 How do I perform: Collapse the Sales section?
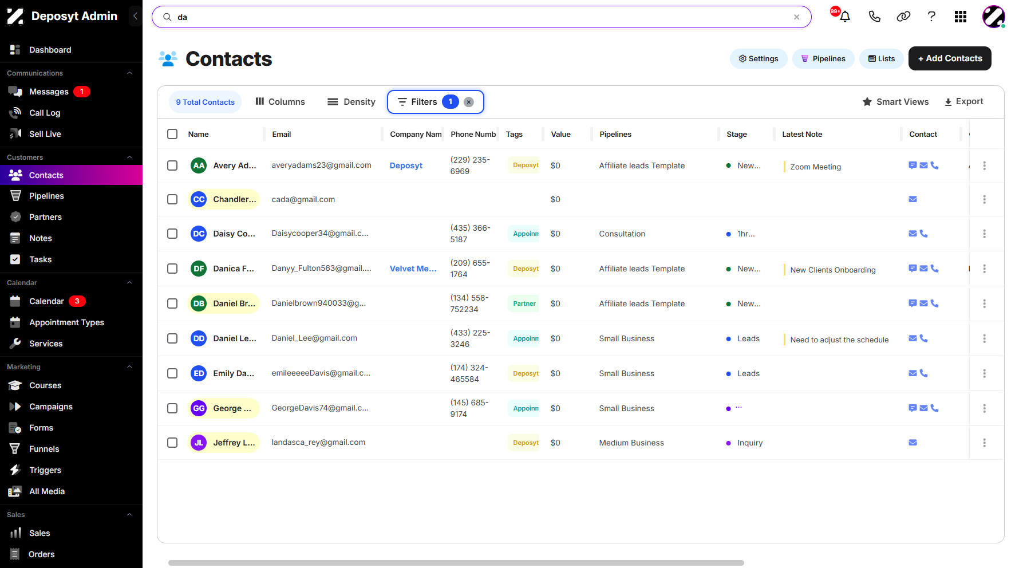pyautogui.click(x=129, y=515)
